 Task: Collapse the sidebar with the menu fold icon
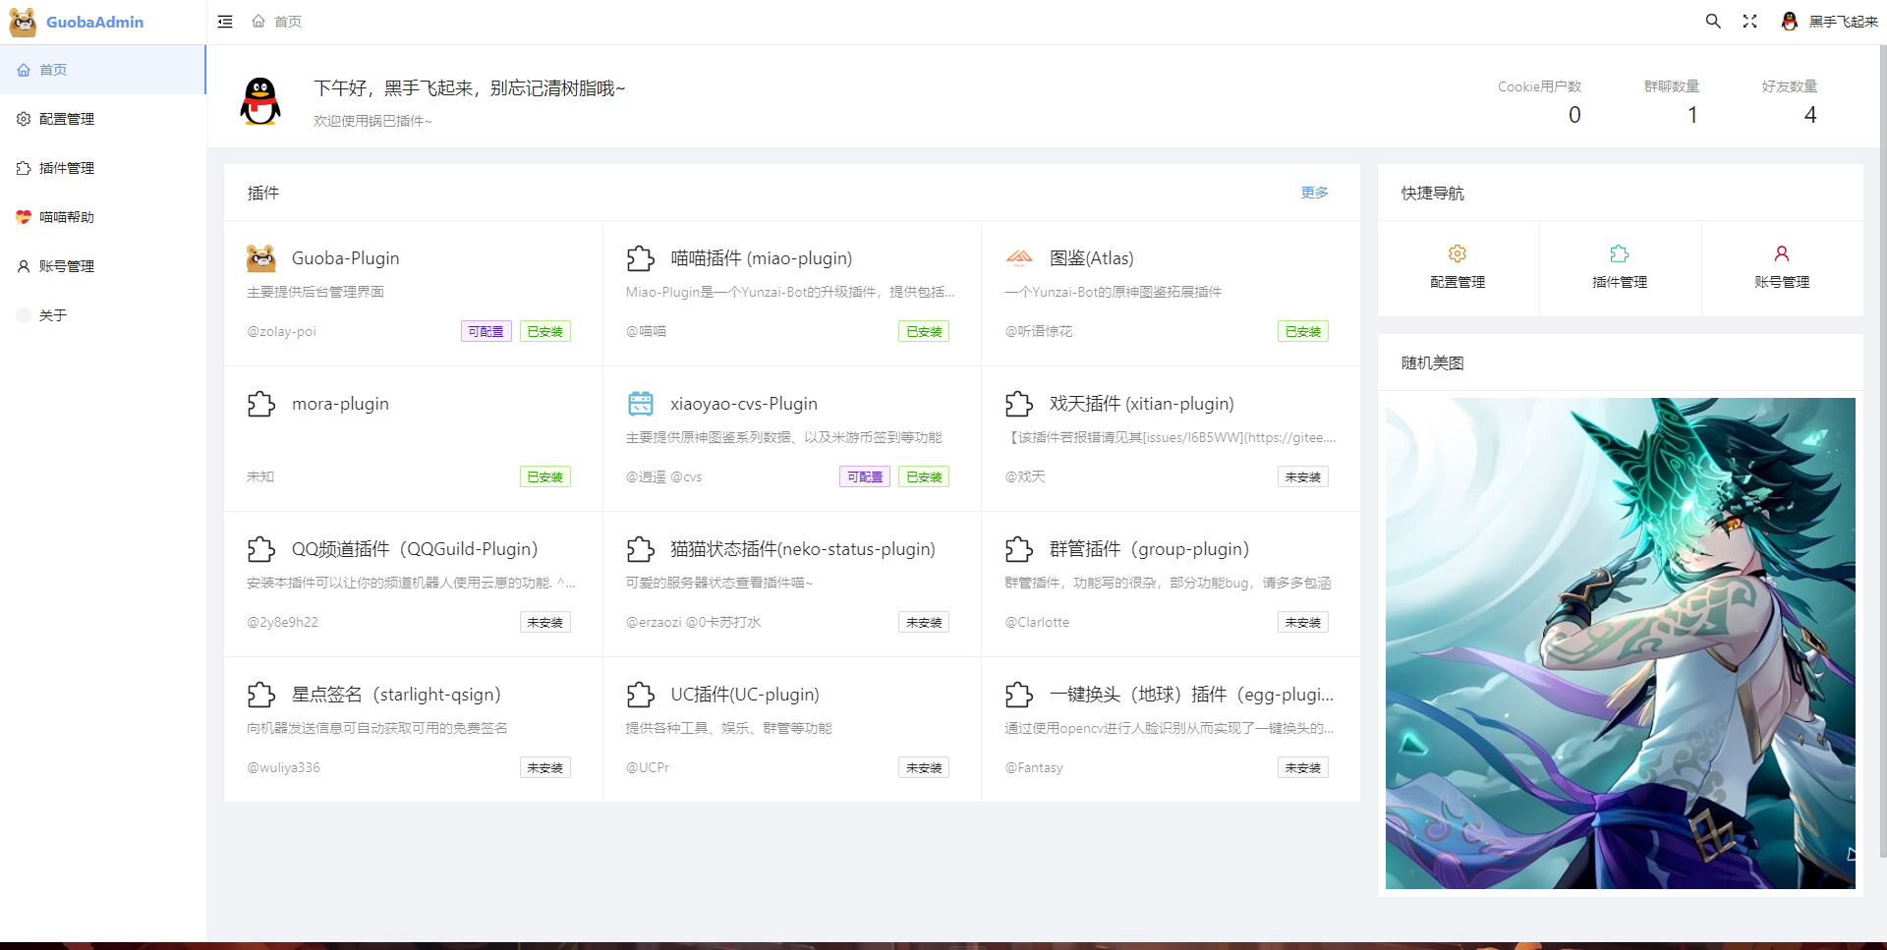[x=225, y=22]
